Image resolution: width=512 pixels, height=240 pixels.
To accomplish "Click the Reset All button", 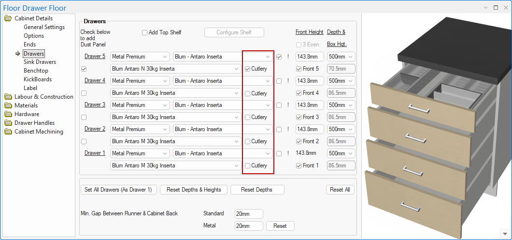I will pyautogui.click(x=340, y=190).
